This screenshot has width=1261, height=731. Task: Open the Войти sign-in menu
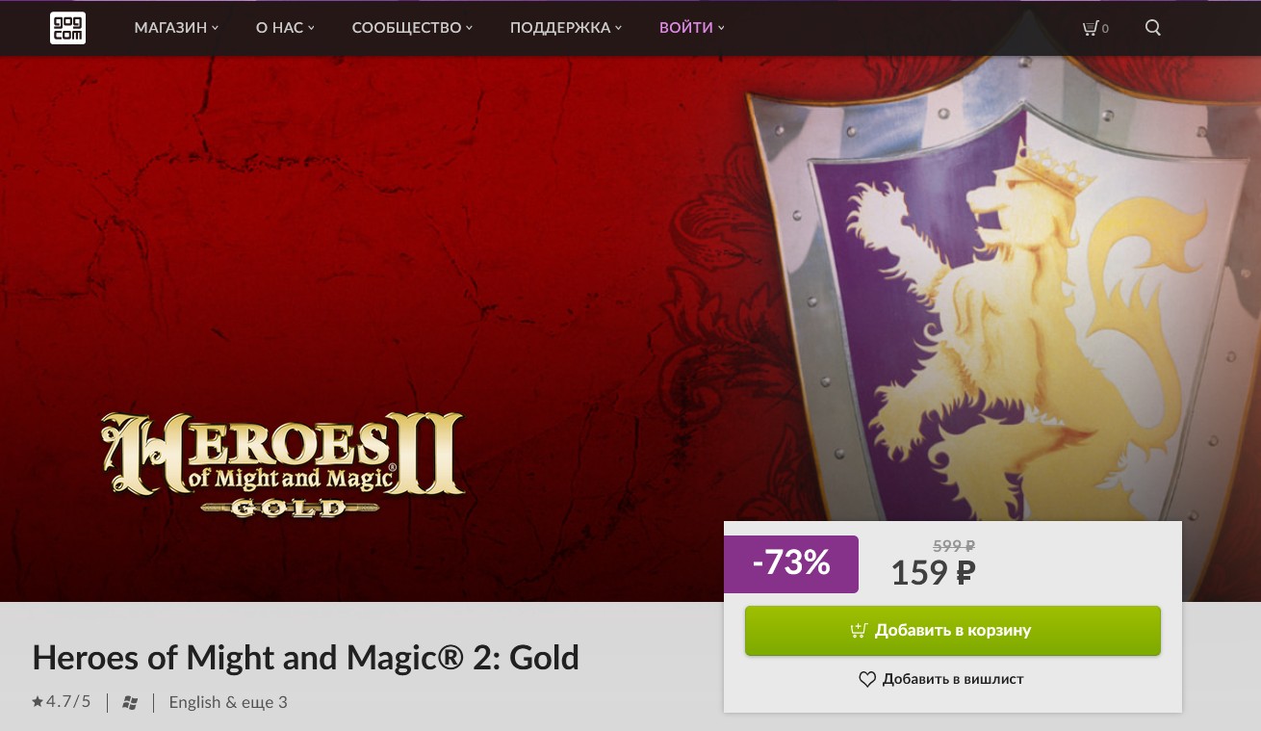pos(691,28)
